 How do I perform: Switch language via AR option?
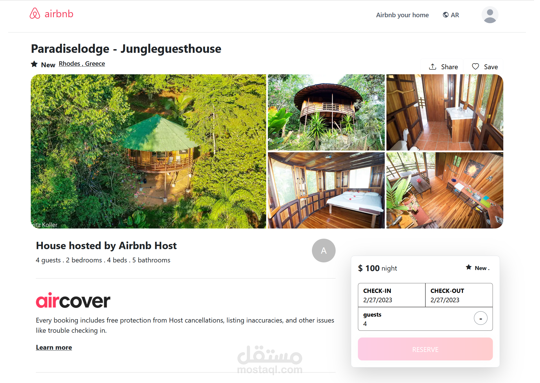pyautogui.click(x=455, y=15)
